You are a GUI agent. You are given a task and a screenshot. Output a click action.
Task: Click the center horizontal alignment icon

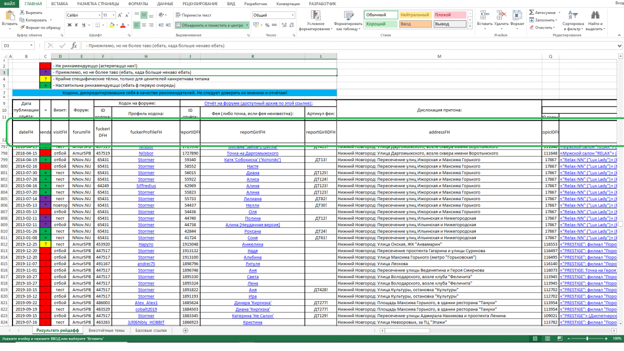pyautogui.click(x=144, y=24)
